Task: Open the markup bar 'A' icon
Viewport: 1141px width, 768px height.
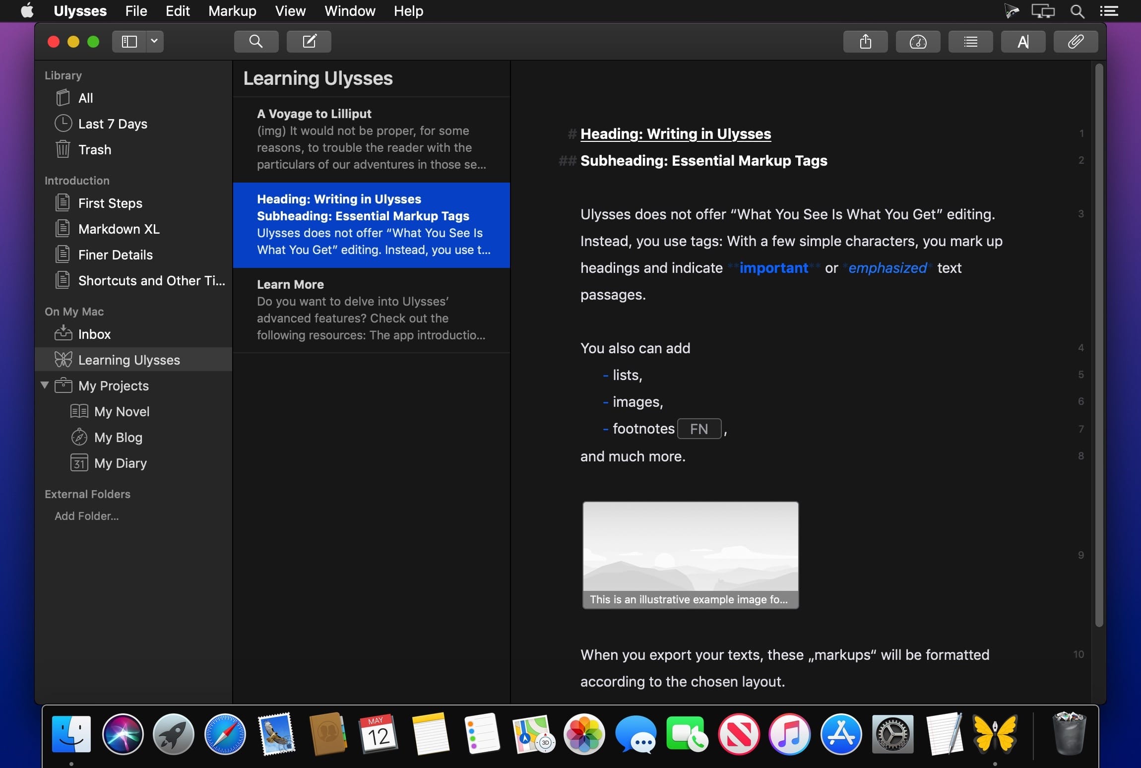Action: pyautogui.click(x=1023, y=41)
